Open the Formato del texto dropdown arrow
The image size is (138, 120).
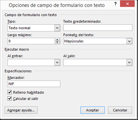coord(129,41)
